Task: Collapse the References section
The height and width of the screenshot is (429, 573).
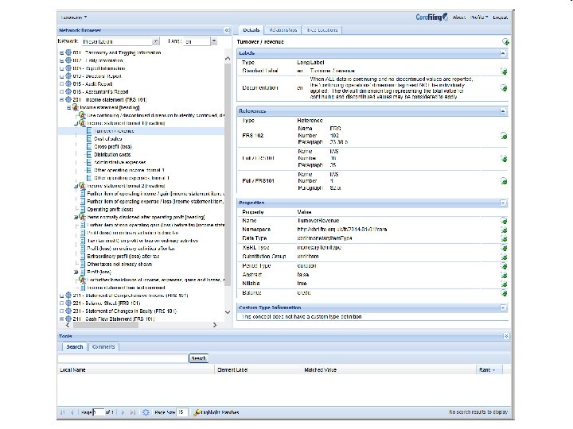Action: [503, 111]
